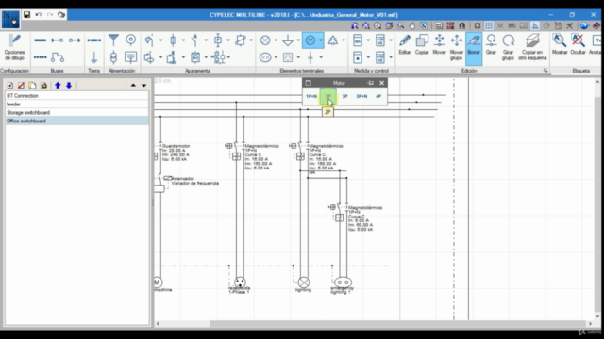This screenshot has width=604, height=339.
Task: Expand socket outlet dropdown arrow
Action: (276, 57)
